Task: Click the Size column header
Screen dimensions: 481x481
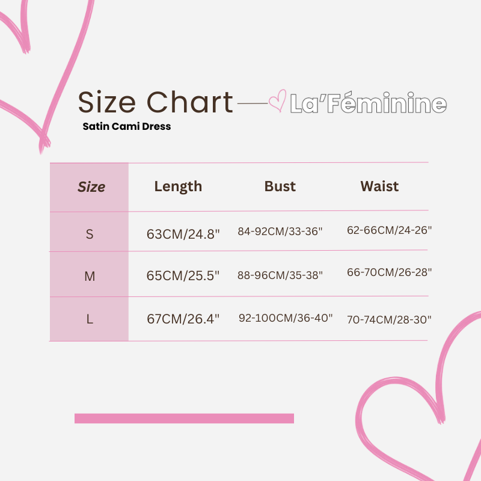Action: [x=91, y=187]
